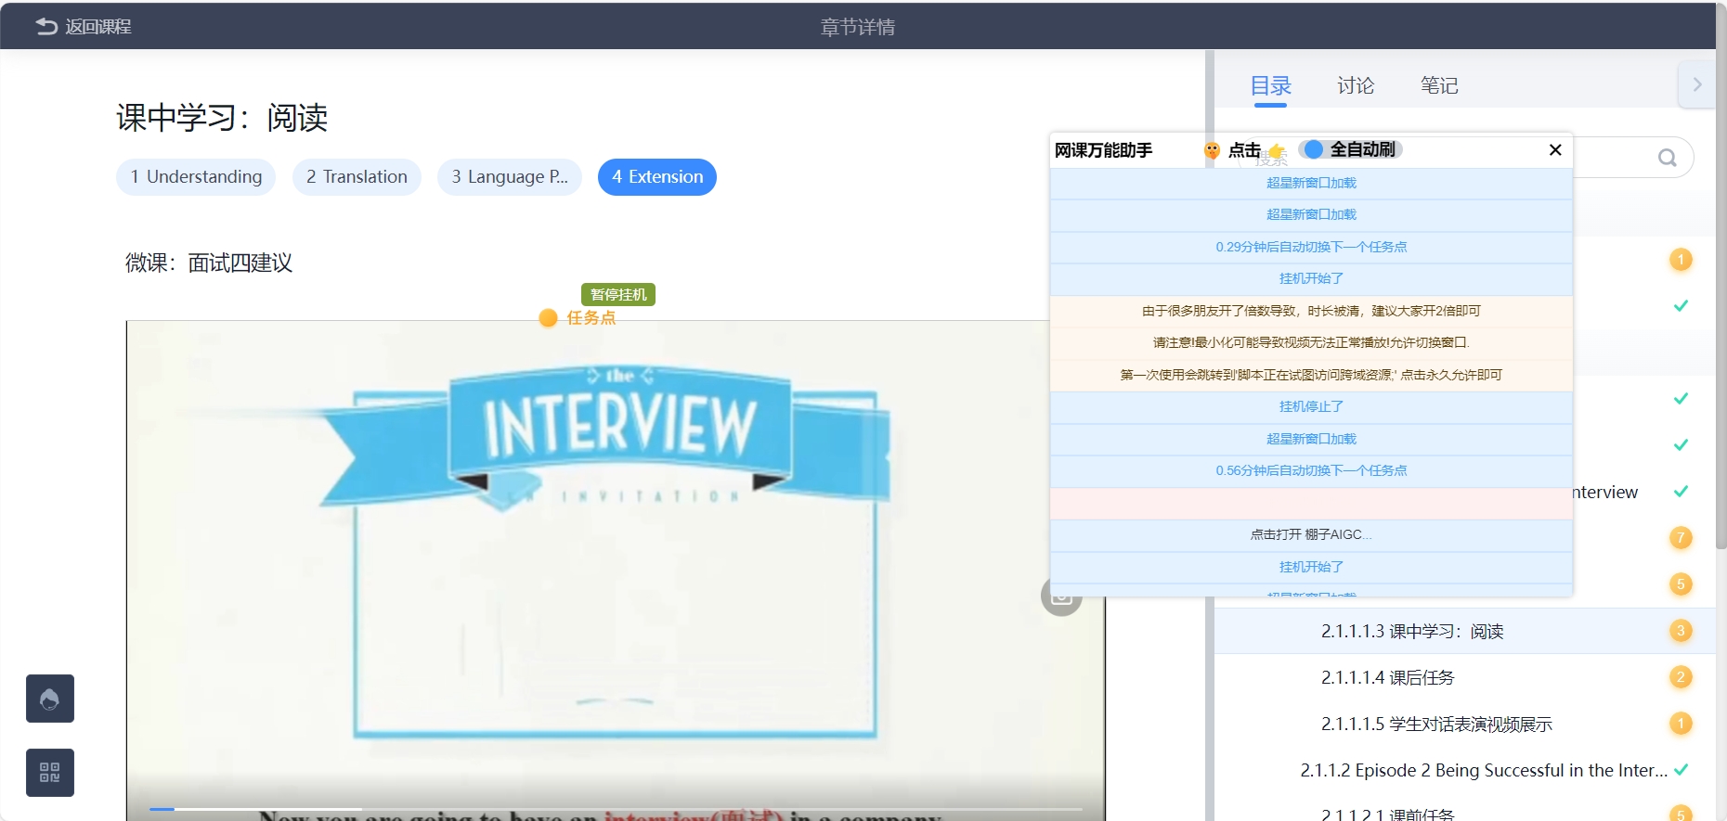Toggle the 全自动刷 switch
Image resolution: width=1727 pixels, height=821 pixels.
[1315, 149]
